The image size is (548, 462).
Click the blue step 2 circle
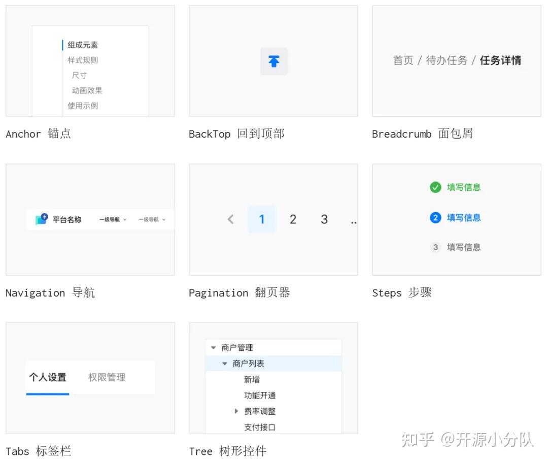[435, 217]
